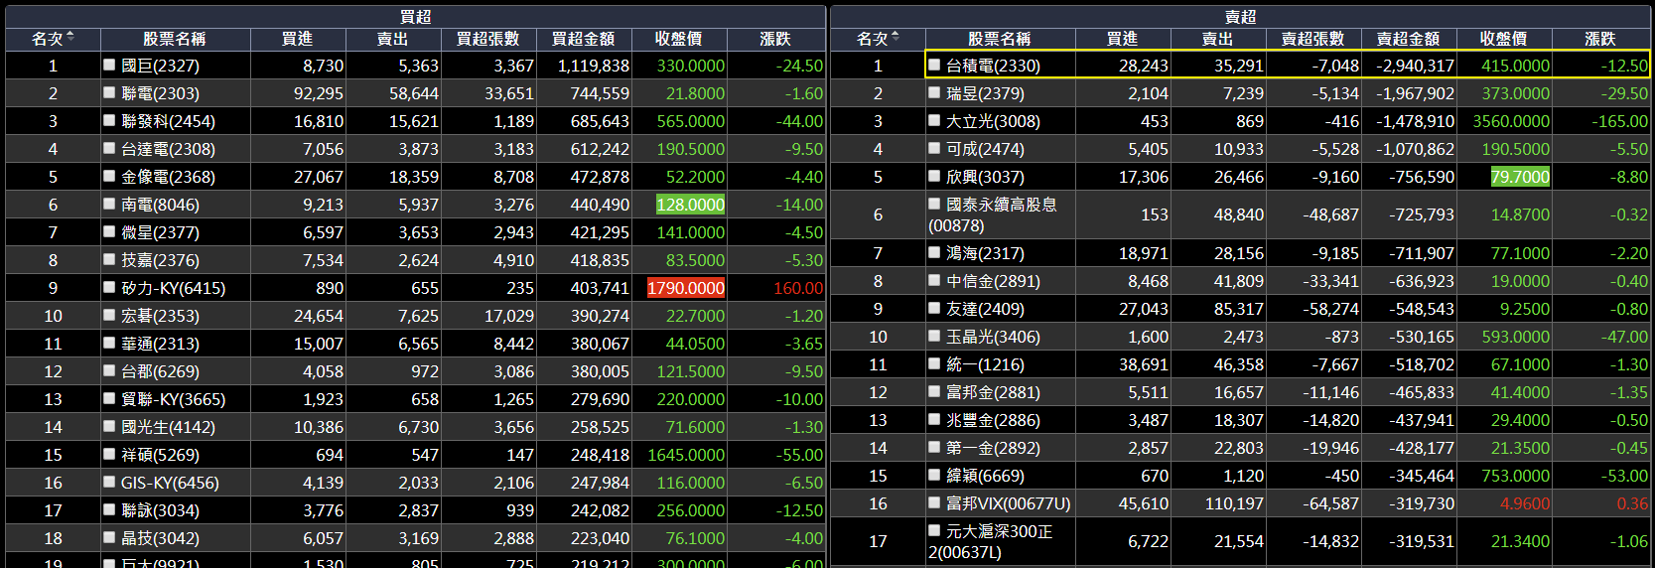Select stock name 祥碩(5269)
Image resolution: width=1655 pixels, height=568 pixels.
point(160,455)
